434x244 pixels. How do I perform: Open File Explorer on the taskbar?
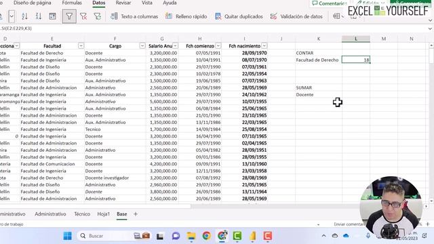(191, 236)
